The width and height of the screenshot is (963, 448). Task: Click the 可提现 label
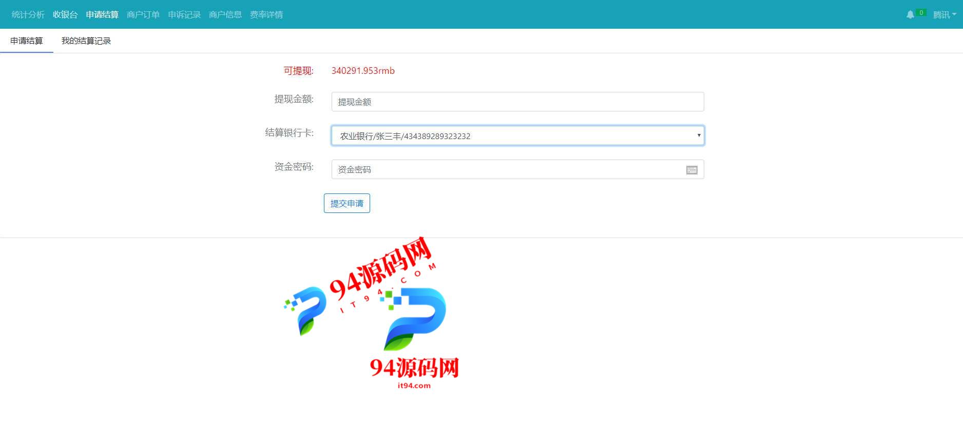point(298,71)
